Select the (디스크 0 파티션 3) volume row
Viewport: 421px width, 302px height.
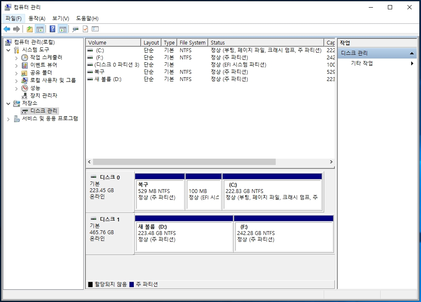click(x=211, y=65)
